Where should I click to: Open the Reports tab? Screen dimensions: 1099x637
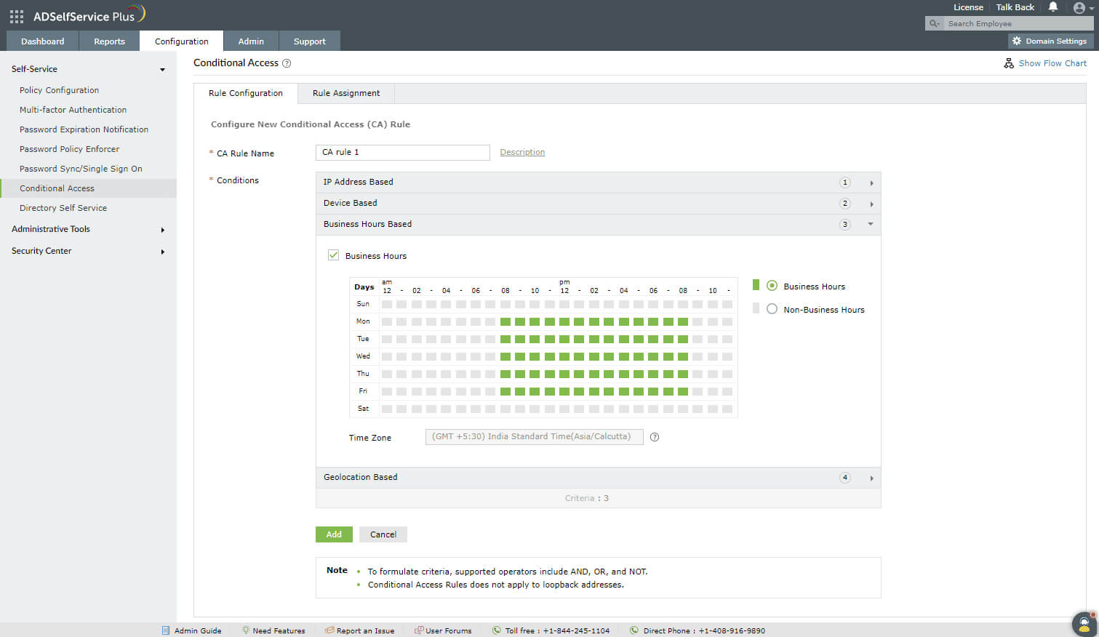[109, 41]
